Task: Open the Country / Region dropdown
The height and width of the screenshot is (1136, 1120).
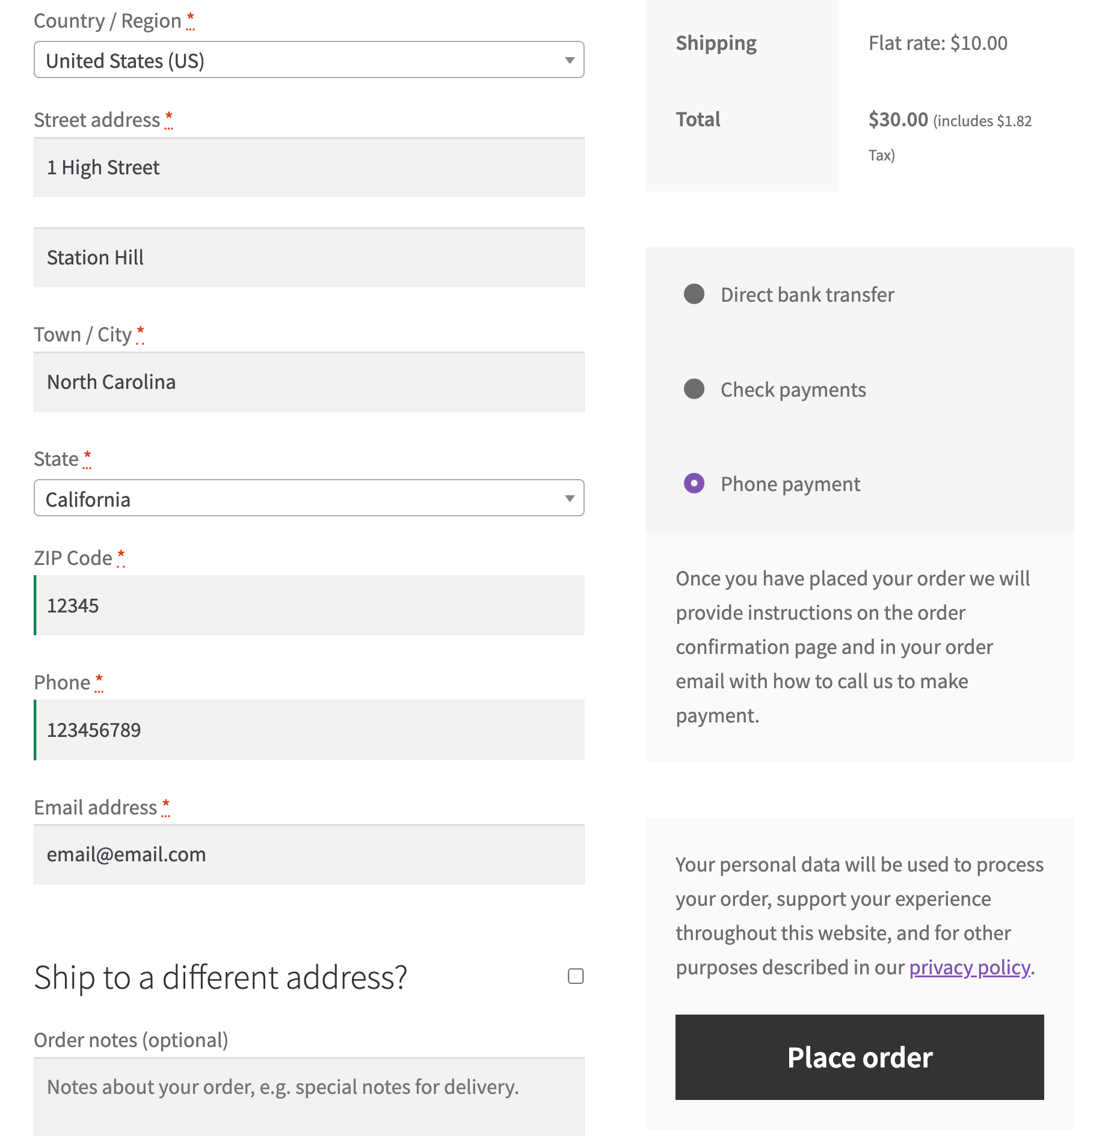Action: click(x=309, y=60)
